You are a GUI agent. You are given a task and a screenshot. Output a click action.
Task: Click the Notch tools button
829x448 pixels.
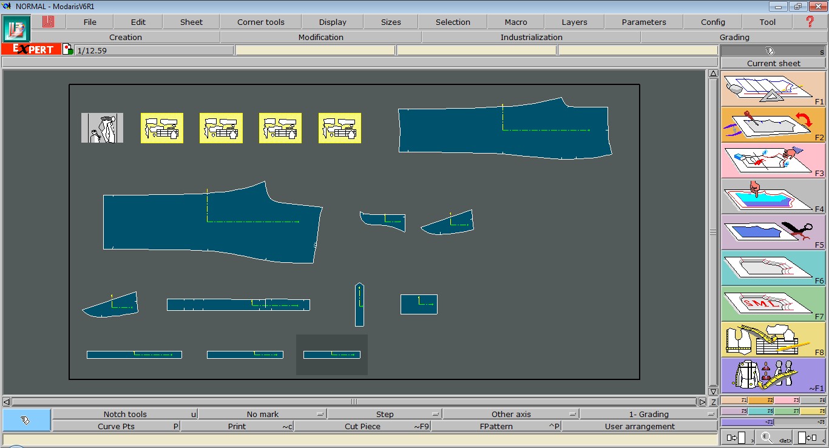click(125, 414)
